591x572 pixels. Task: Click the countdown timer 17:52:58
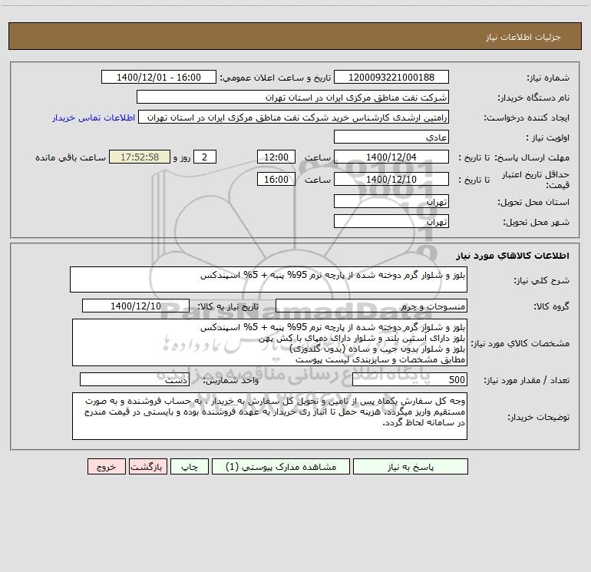(x=140, y=157)
